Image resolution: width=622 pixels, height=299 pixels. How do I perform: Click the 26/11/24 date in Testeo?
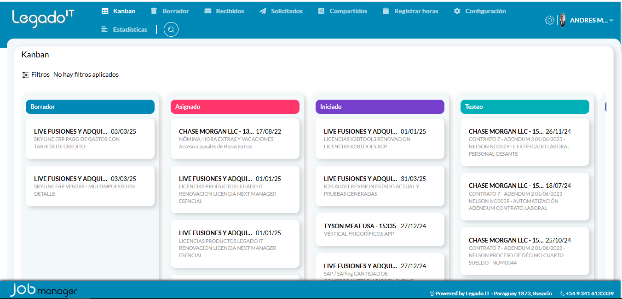(x=558, y=131)
